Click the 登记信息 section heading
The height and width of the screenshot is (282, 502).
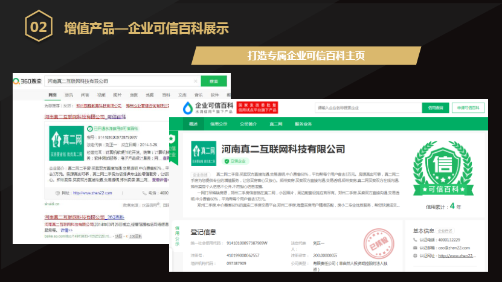tap(204, 232)
